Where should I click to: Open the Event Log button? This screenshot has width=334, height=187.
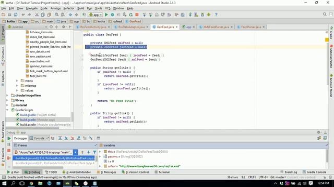coord(289,172)
